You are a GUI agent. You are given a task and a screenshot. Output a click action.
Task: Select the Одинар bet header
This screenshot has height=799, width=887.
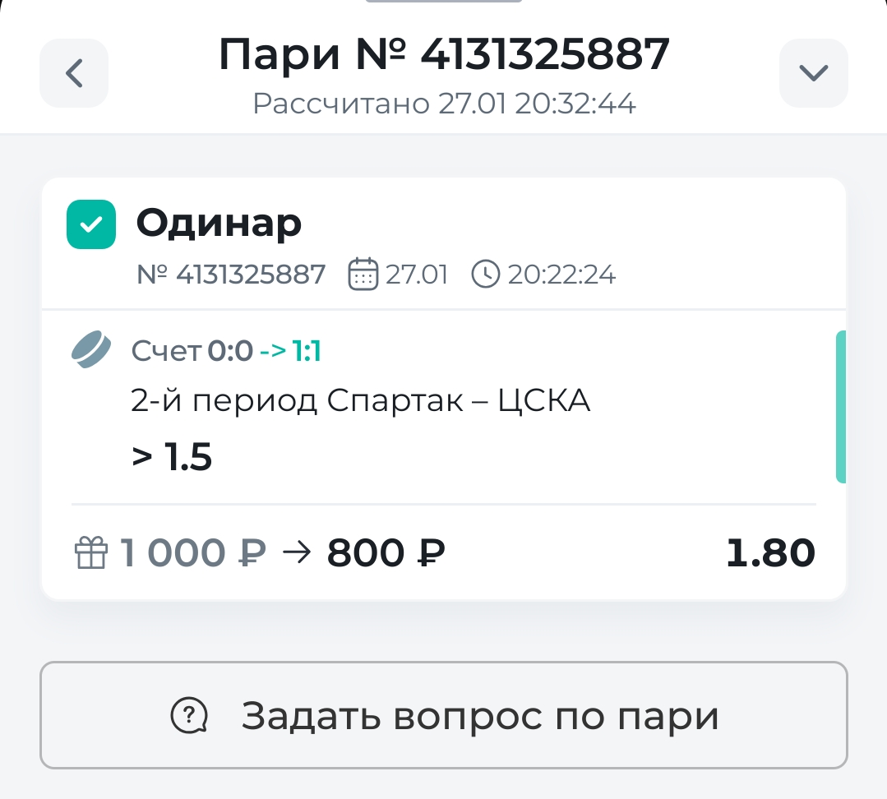219,223
